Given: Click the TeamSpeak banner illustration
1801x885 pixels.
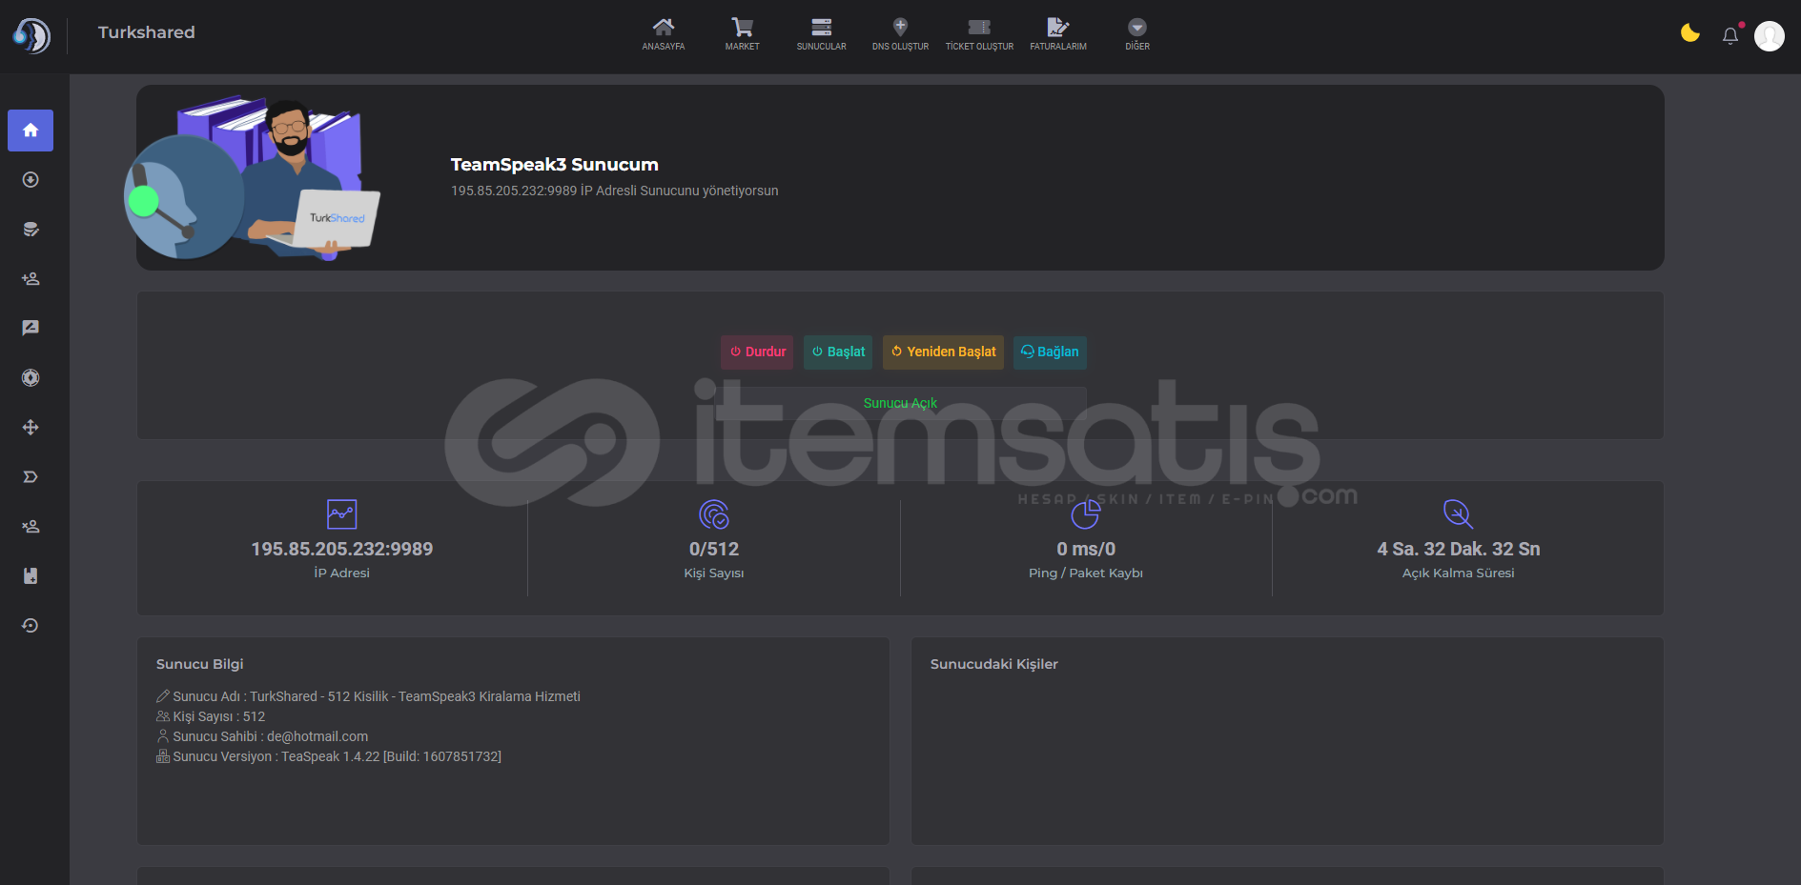Looking at the screenshot, I should (253, 178).
